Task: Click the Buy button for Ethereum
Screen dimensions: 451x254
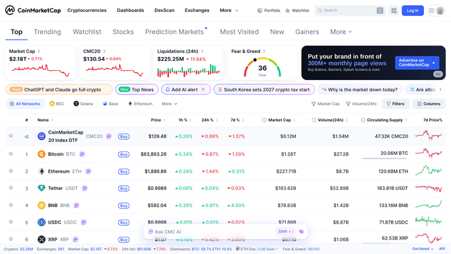Action: point(123,171)
